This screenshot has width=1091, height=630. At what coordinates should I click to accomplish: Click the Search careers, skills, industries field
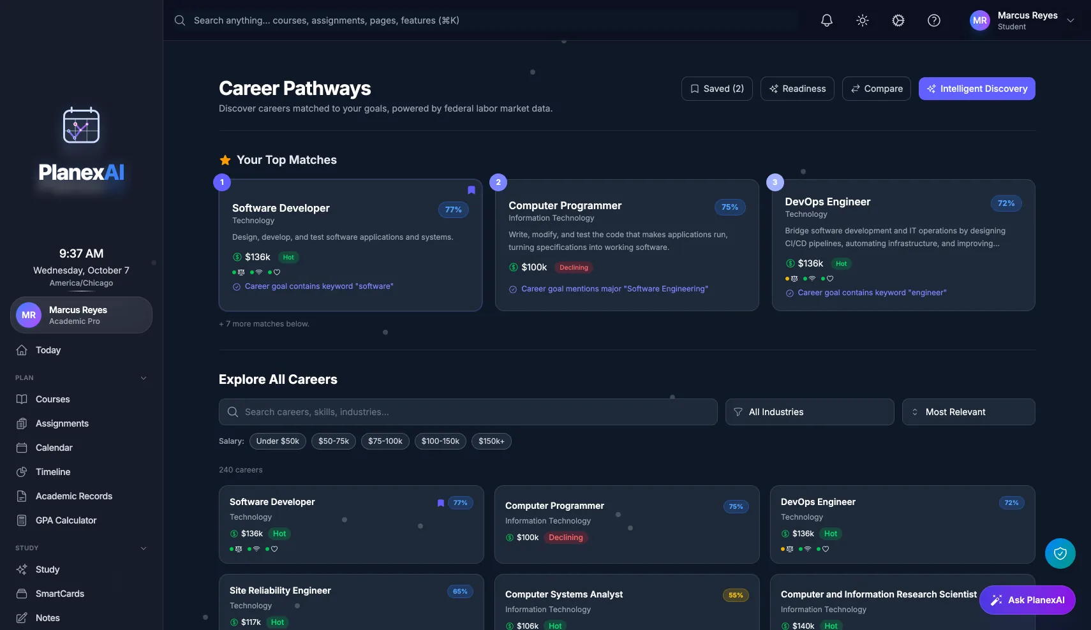(468, 412)
